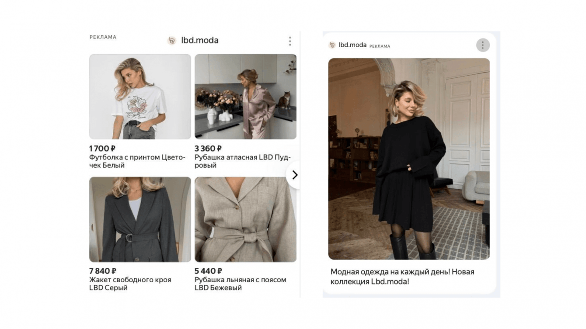
Task: Click the lbd.moda name in right ad
Action: tap(352, 45)
